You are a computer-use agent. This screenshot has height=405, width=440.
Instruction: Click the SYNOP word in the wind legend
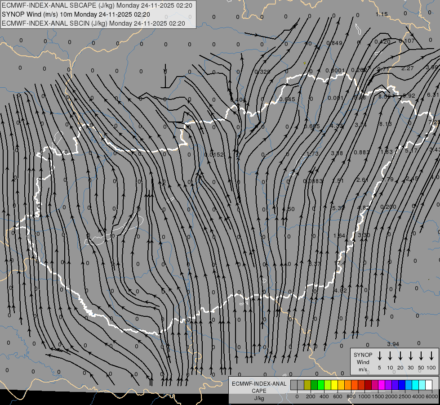(363, 355)
